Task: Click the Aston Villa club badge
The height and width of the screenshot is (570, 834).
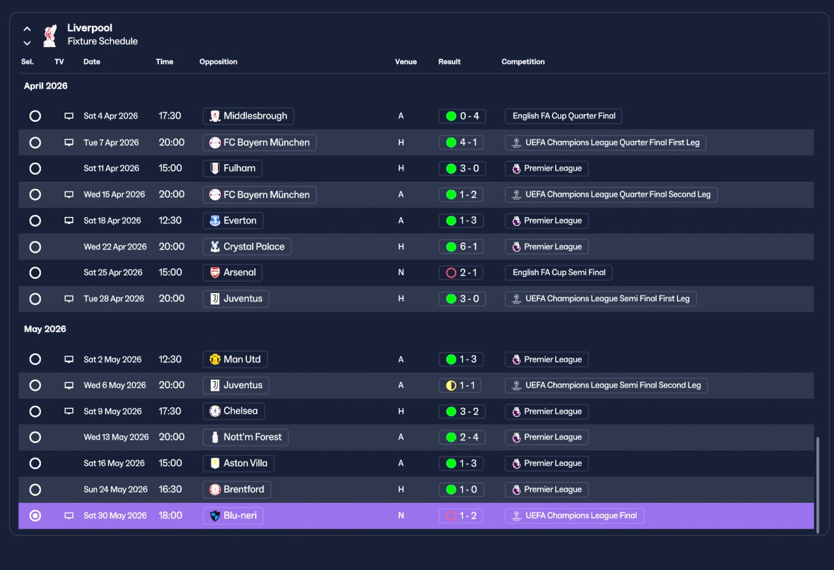Action: [215, 463]
